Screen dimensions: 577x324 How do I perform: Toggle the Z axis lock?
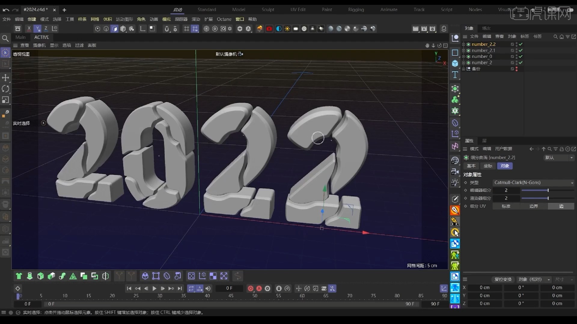tap(46, 28)
